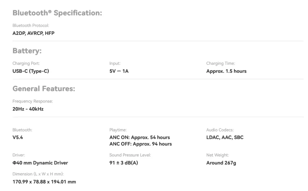The image size is (308, 191).
Task: Click the V5.4 Bluetooth version text
Action: point(17,137)
